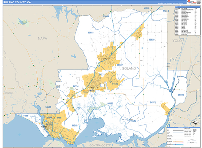Click ZIP code 94589 on map
202x148 pixels.
49,118
